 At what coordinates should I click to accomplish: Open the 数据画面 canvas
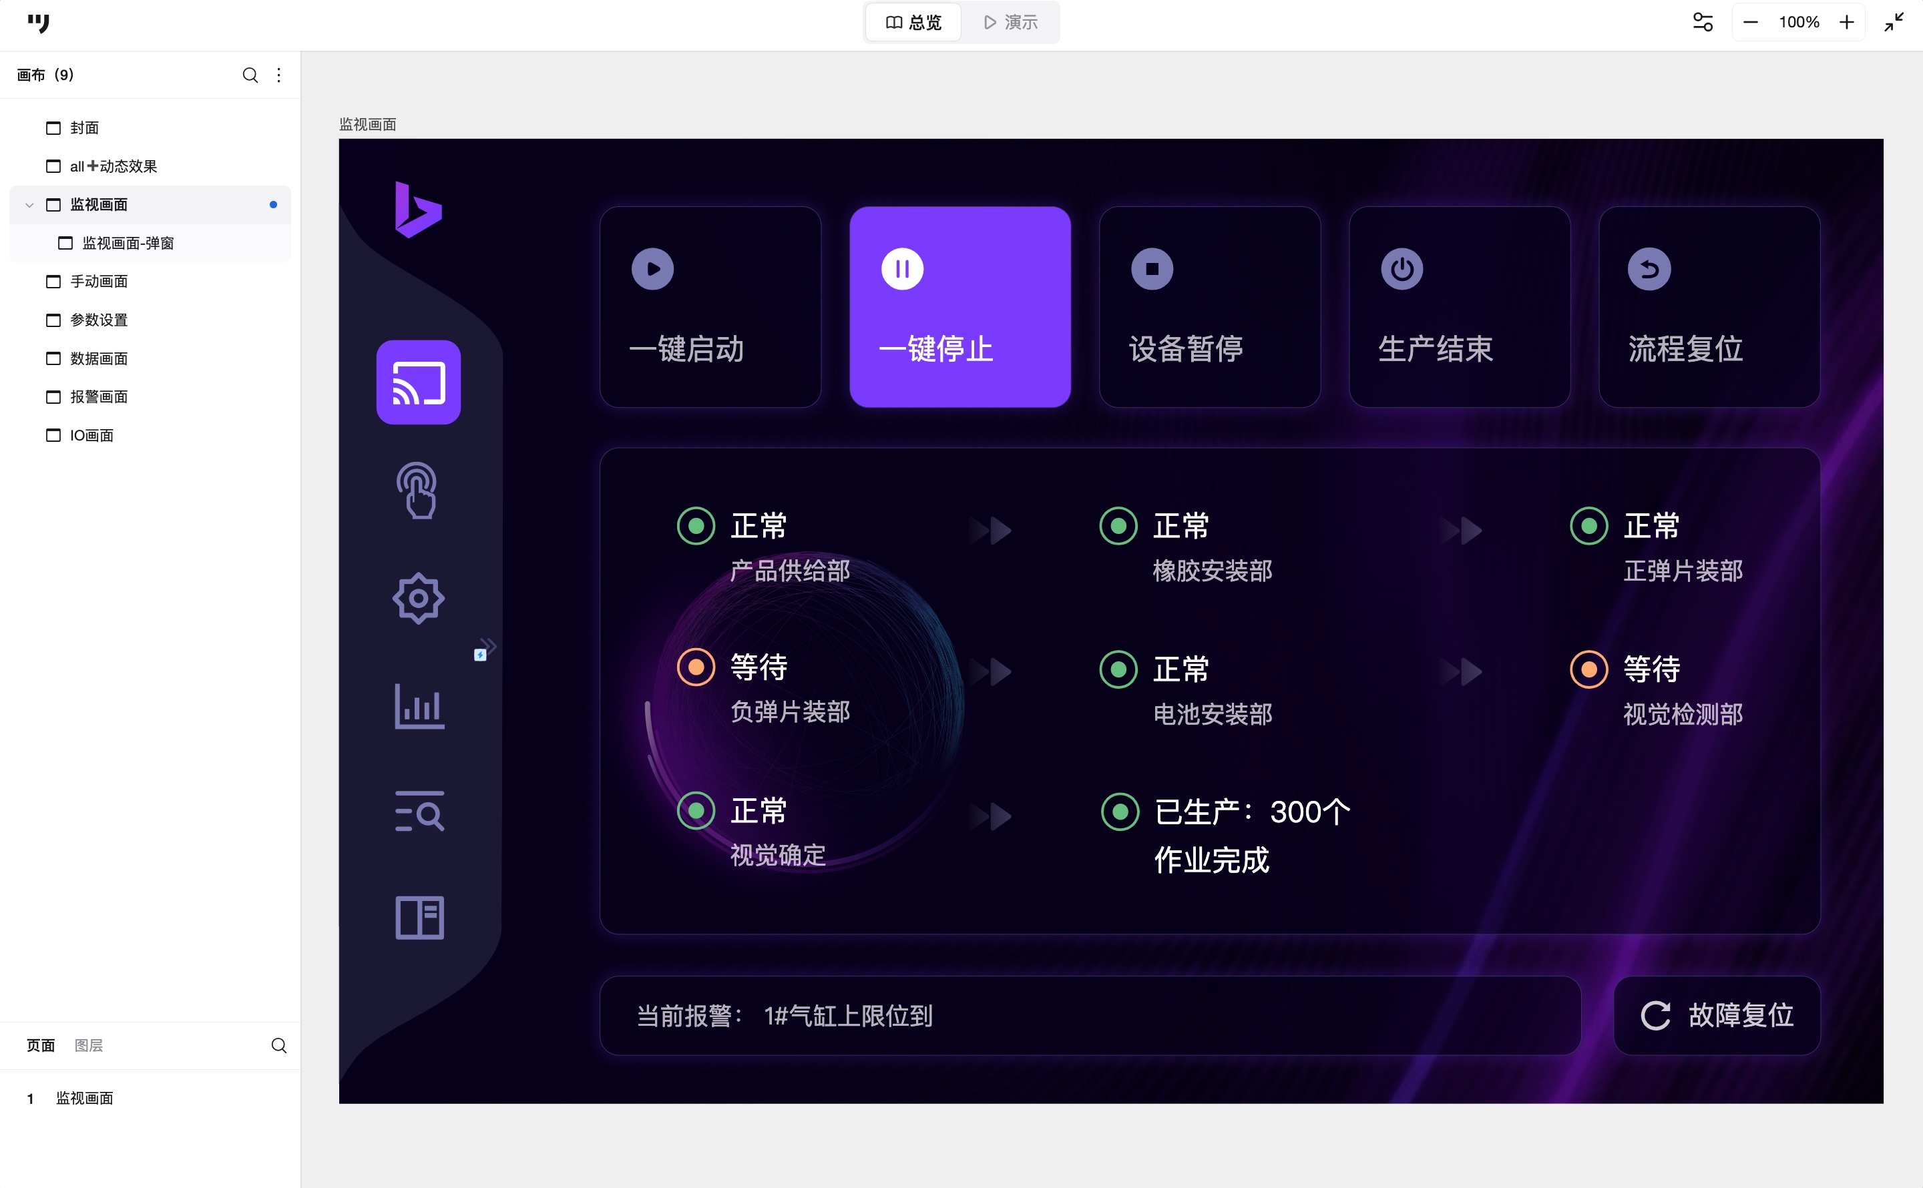coord(150,358)
